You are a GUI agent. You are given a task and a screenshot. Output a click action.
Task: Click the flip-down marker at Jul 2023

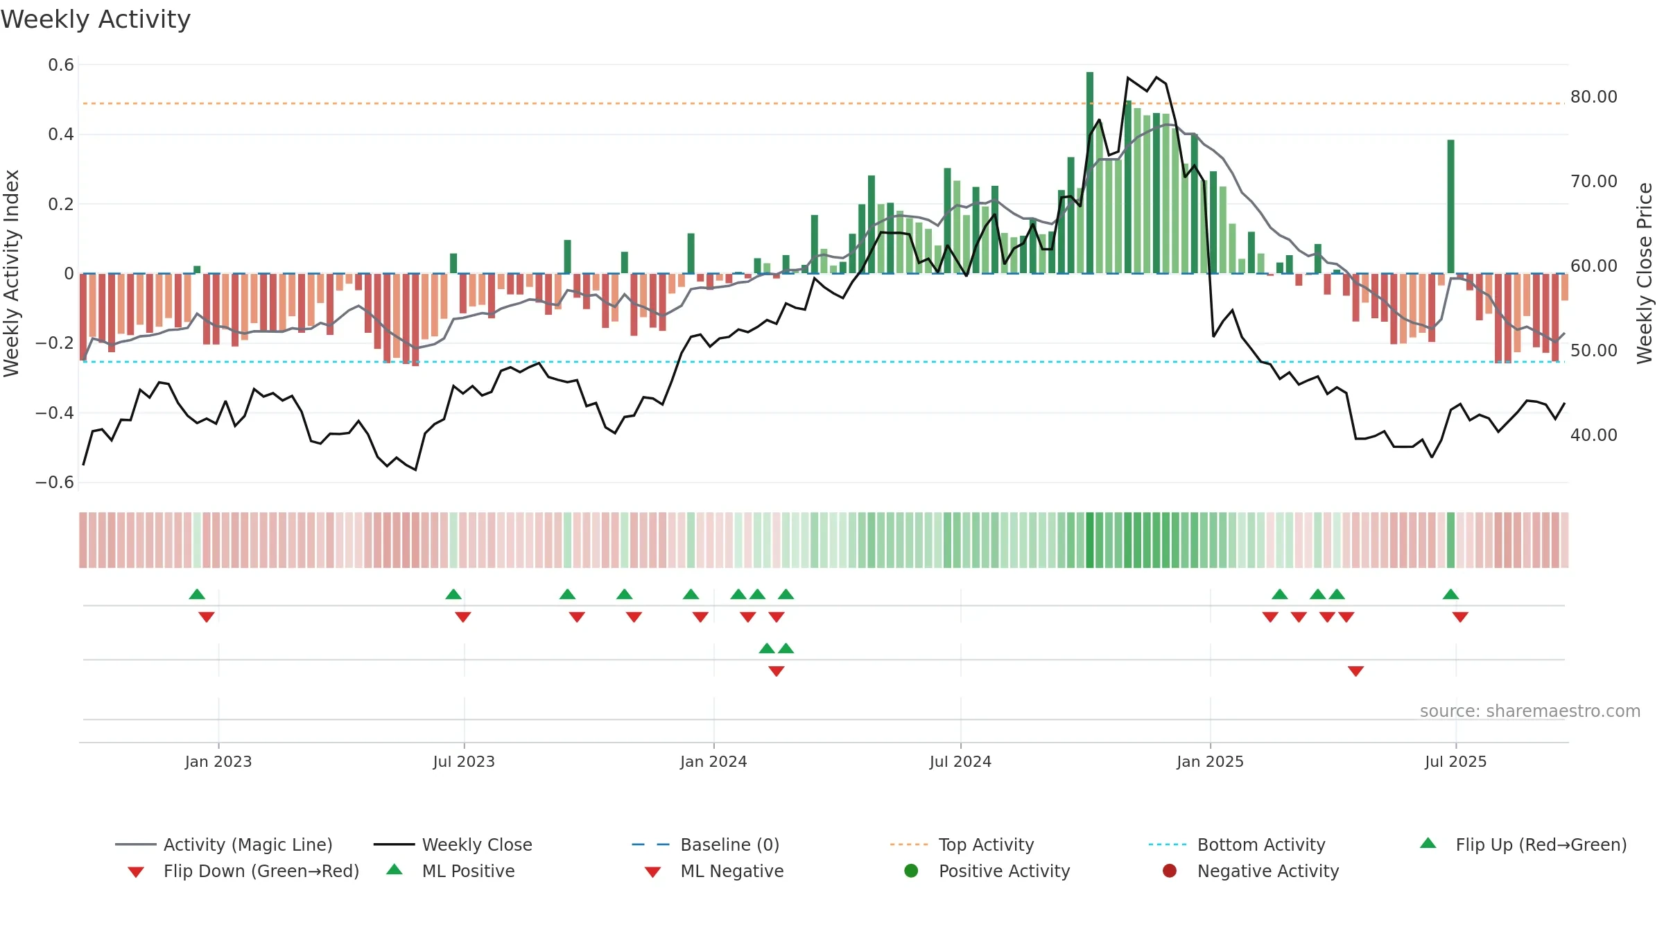[463, 617]
